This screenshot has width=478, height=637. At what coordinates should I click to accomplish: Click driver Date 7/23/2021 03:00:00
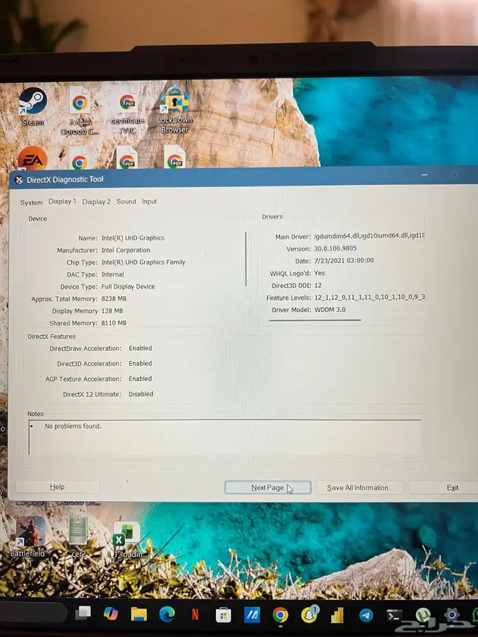pyautogui.click(x=344, y=261)
